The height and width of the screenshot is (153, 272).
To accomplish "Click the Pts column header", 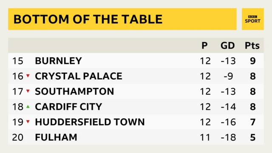I will pyautogui.click(x=252, y=45).
